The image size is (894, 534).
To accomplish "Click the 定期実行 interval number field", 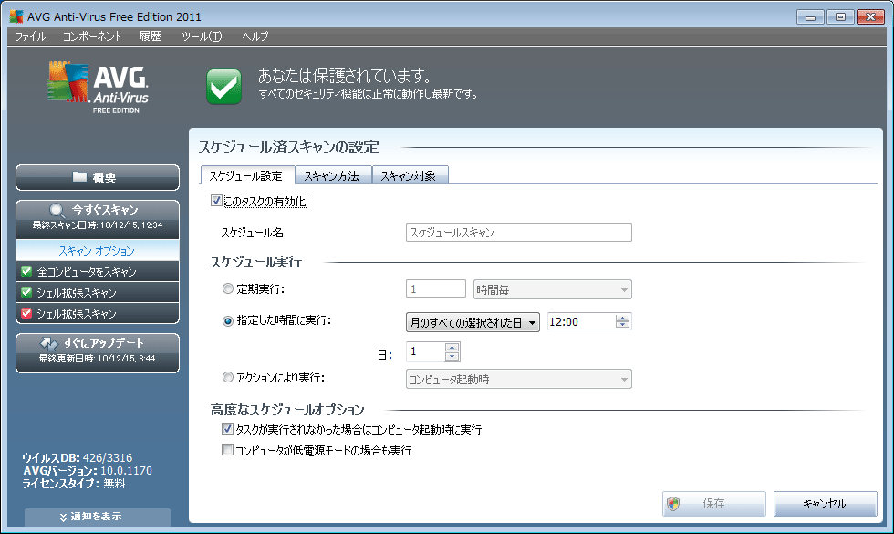I will (436, 288).
